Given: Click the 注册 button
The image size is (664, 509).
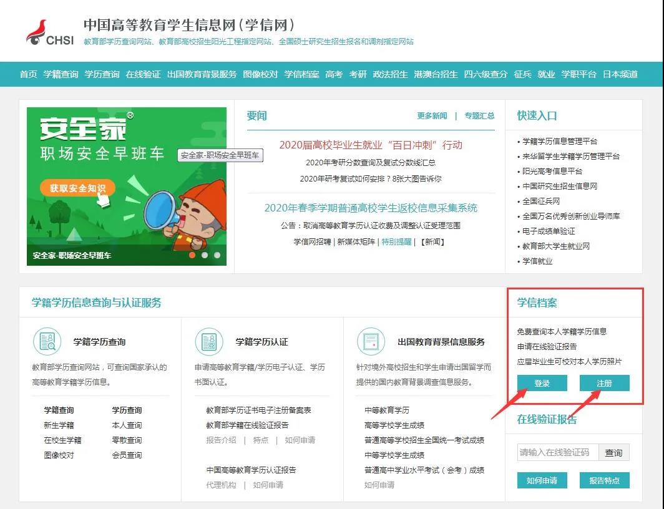Looking at the screenshot, I should pyautogui.click(x=604, y=384).
